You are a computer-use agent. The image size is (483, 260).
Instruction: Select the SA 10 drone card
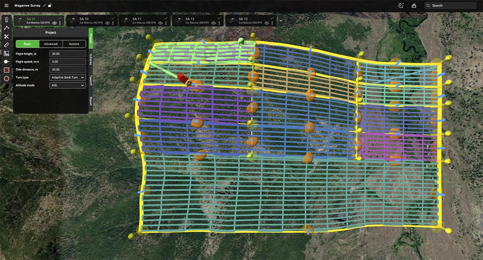[x=91, y=21]
